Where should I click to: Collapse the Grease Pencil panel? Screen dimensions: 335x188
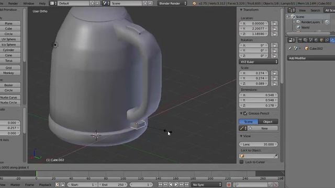click(241, 113)
